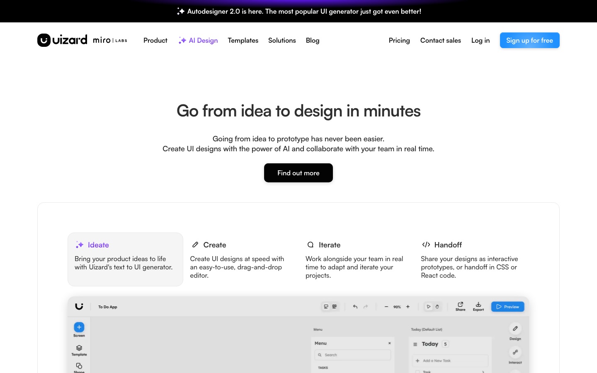Image resolution: width=597 pixels, height=373 pixels.
Task: Click the redo arrow in editor toolbar
Action: (366, 307)
